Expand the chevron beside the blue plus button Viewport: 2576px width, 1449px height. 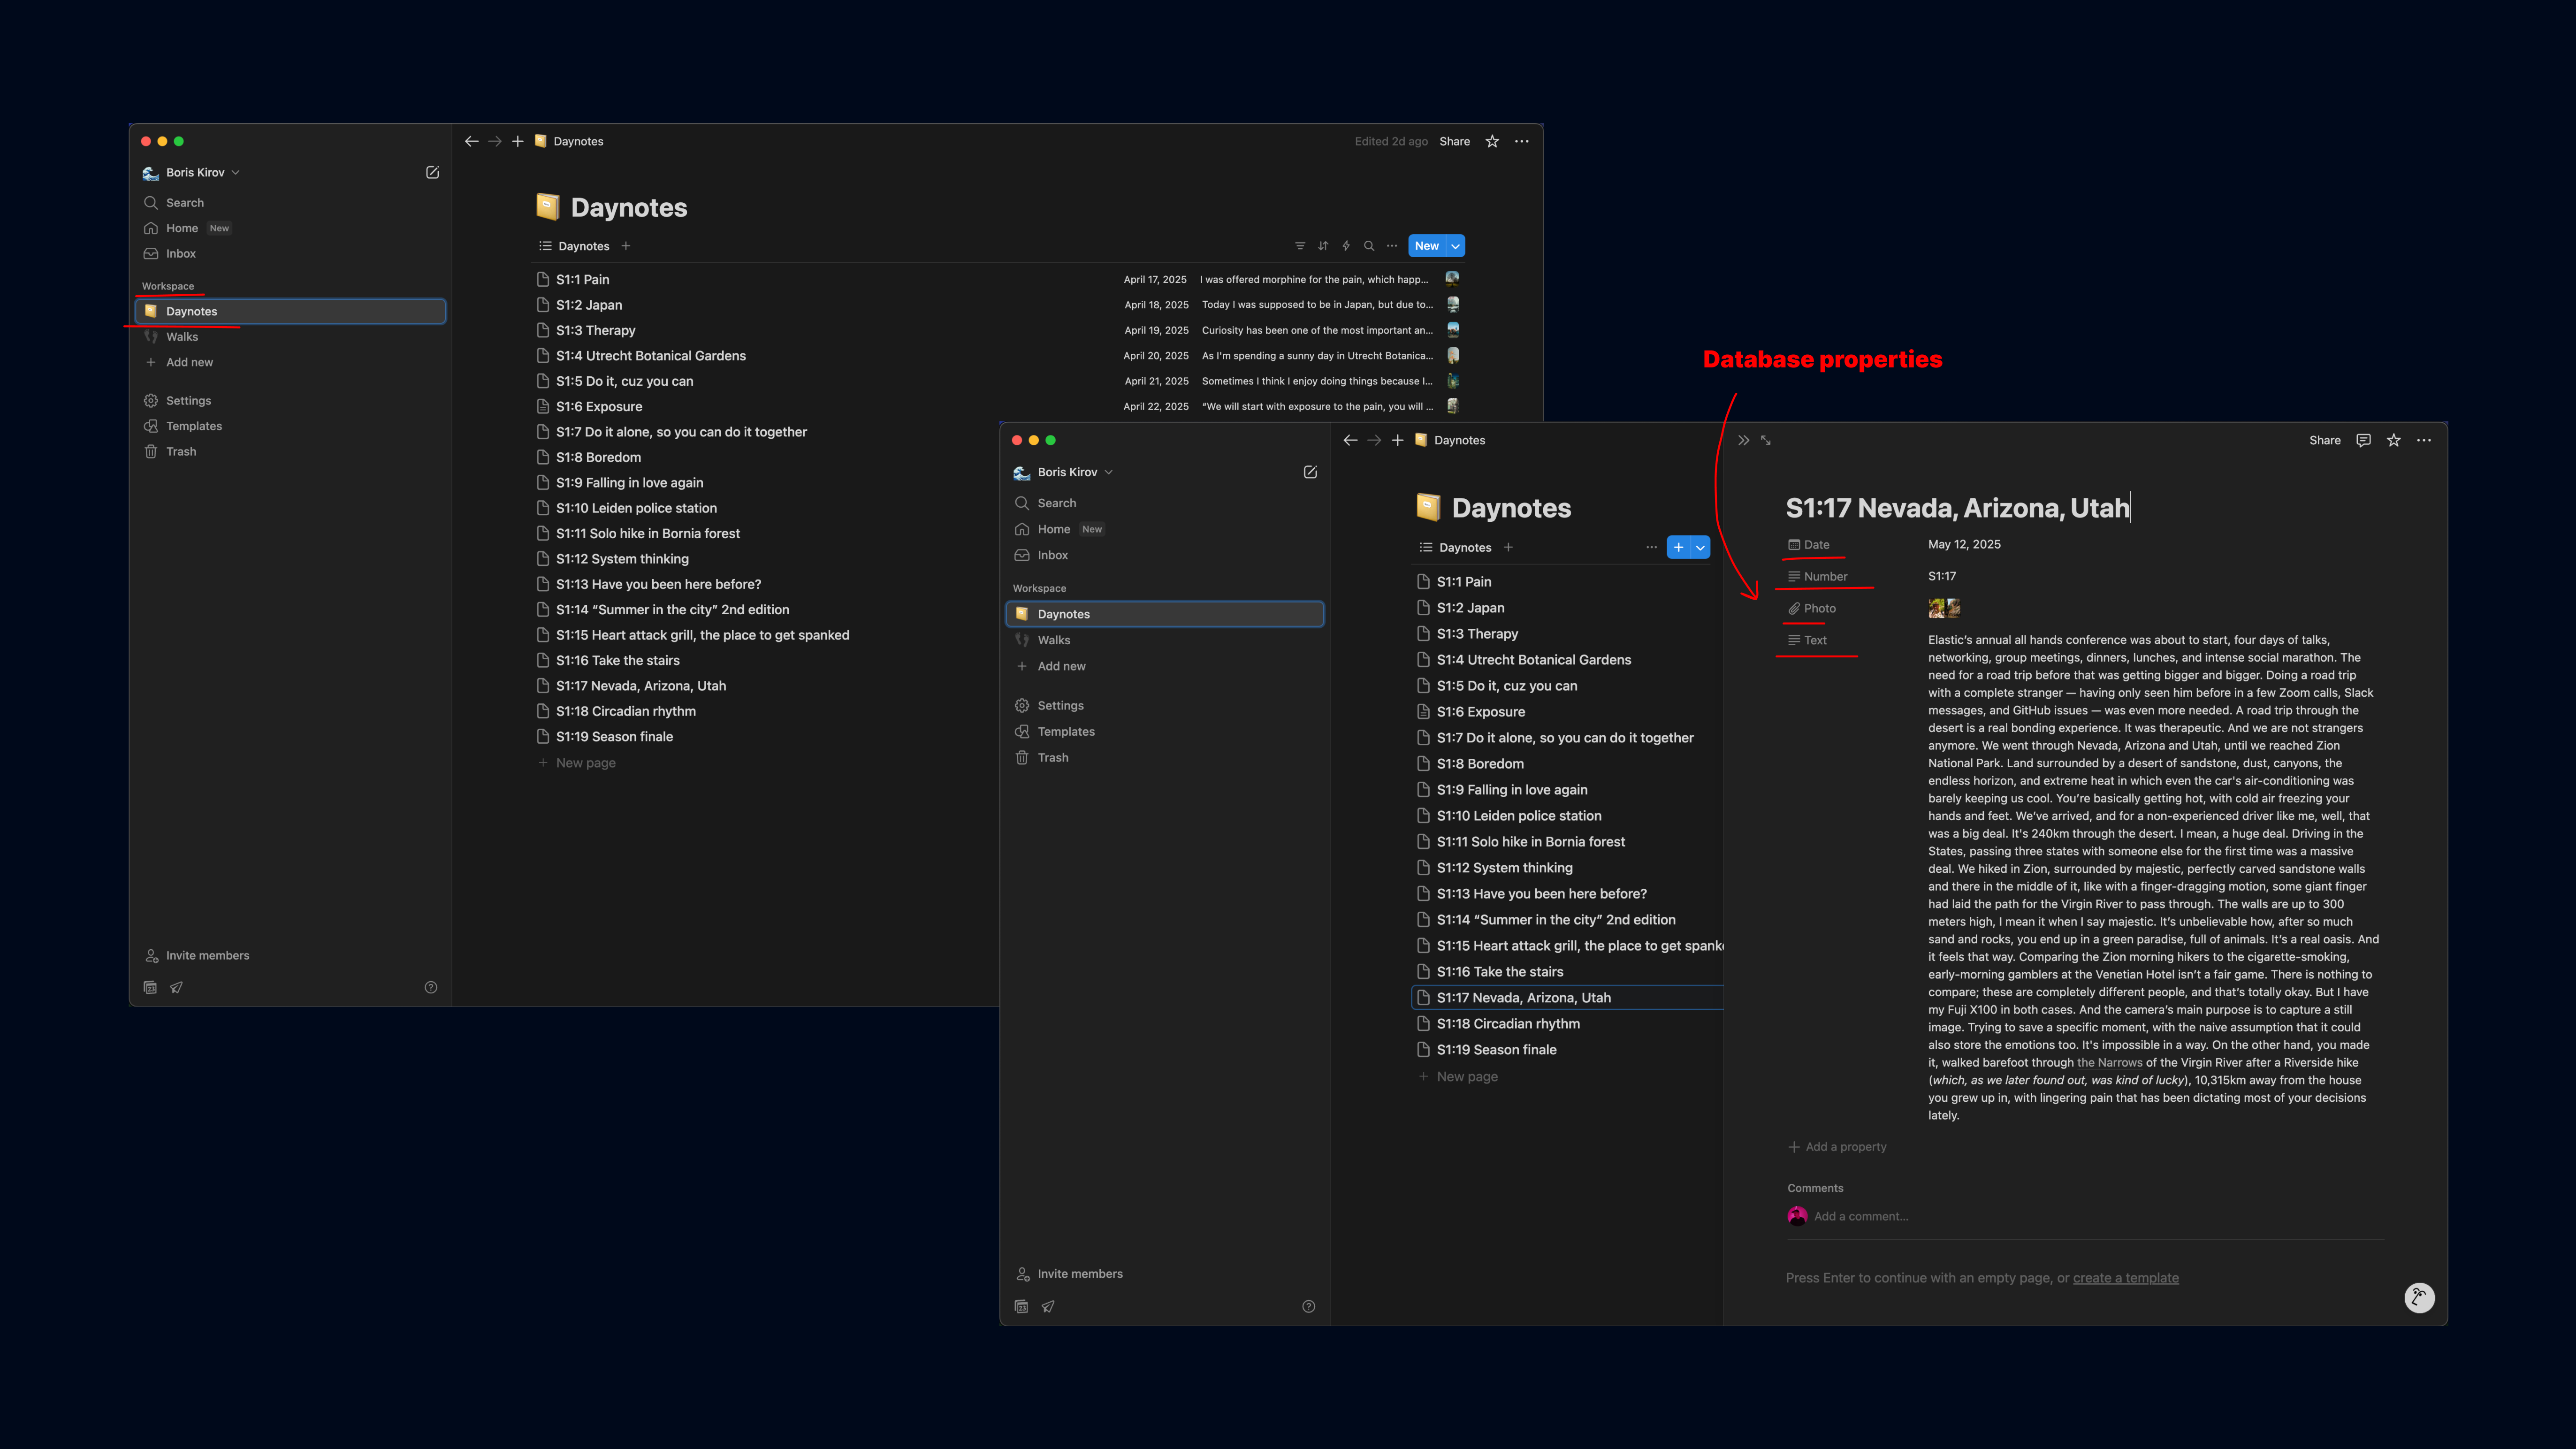click(x=1700, y=547)
